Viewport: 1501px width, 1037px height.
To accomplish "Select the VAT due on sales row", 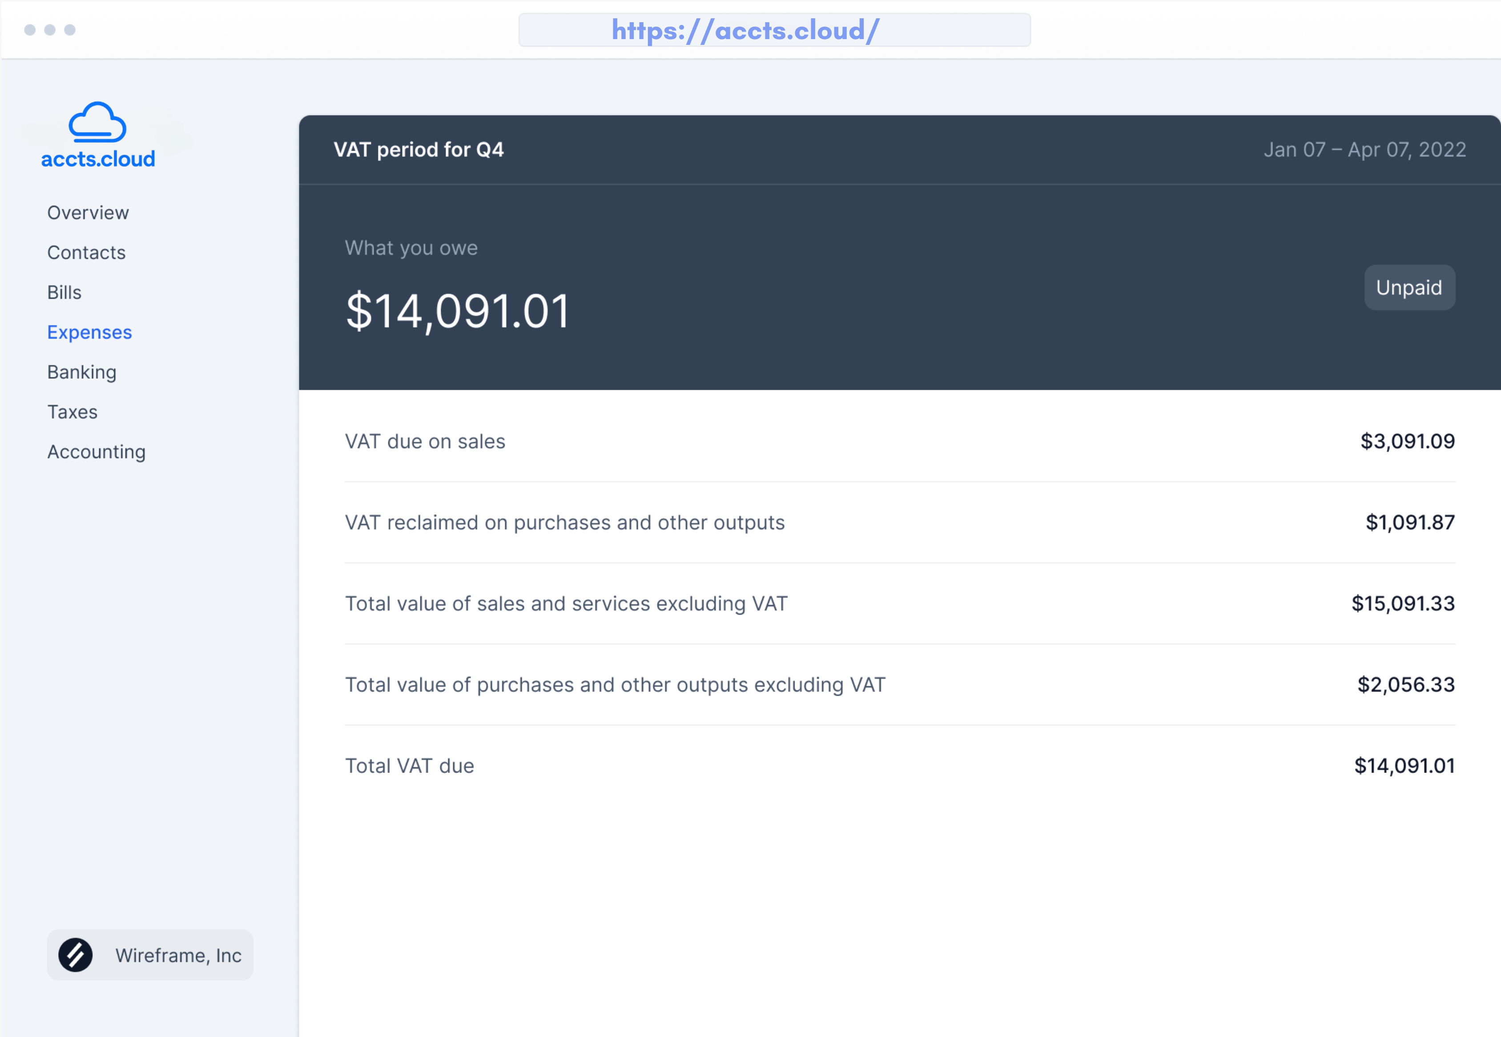I will pyautogui.click(x=899, y=441).
